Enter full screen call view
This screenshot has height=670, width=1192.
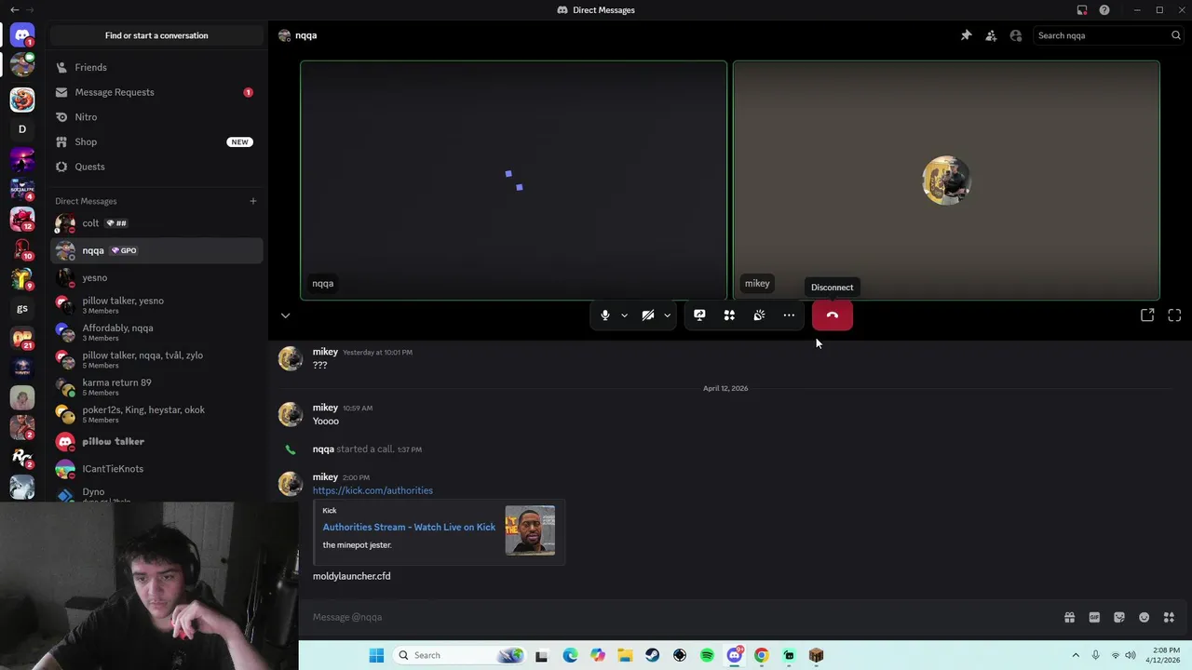click(1174, 315)
